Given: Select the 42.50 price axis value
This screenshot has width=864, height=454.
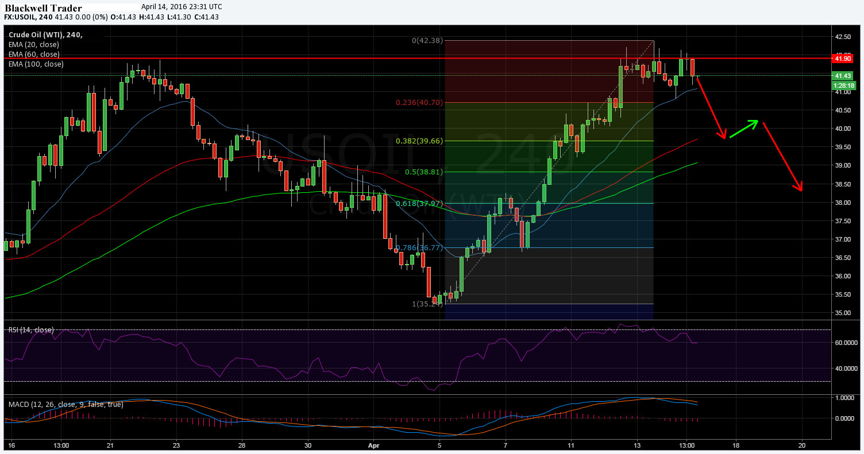Looking at the screenshot, I should 843,37.
